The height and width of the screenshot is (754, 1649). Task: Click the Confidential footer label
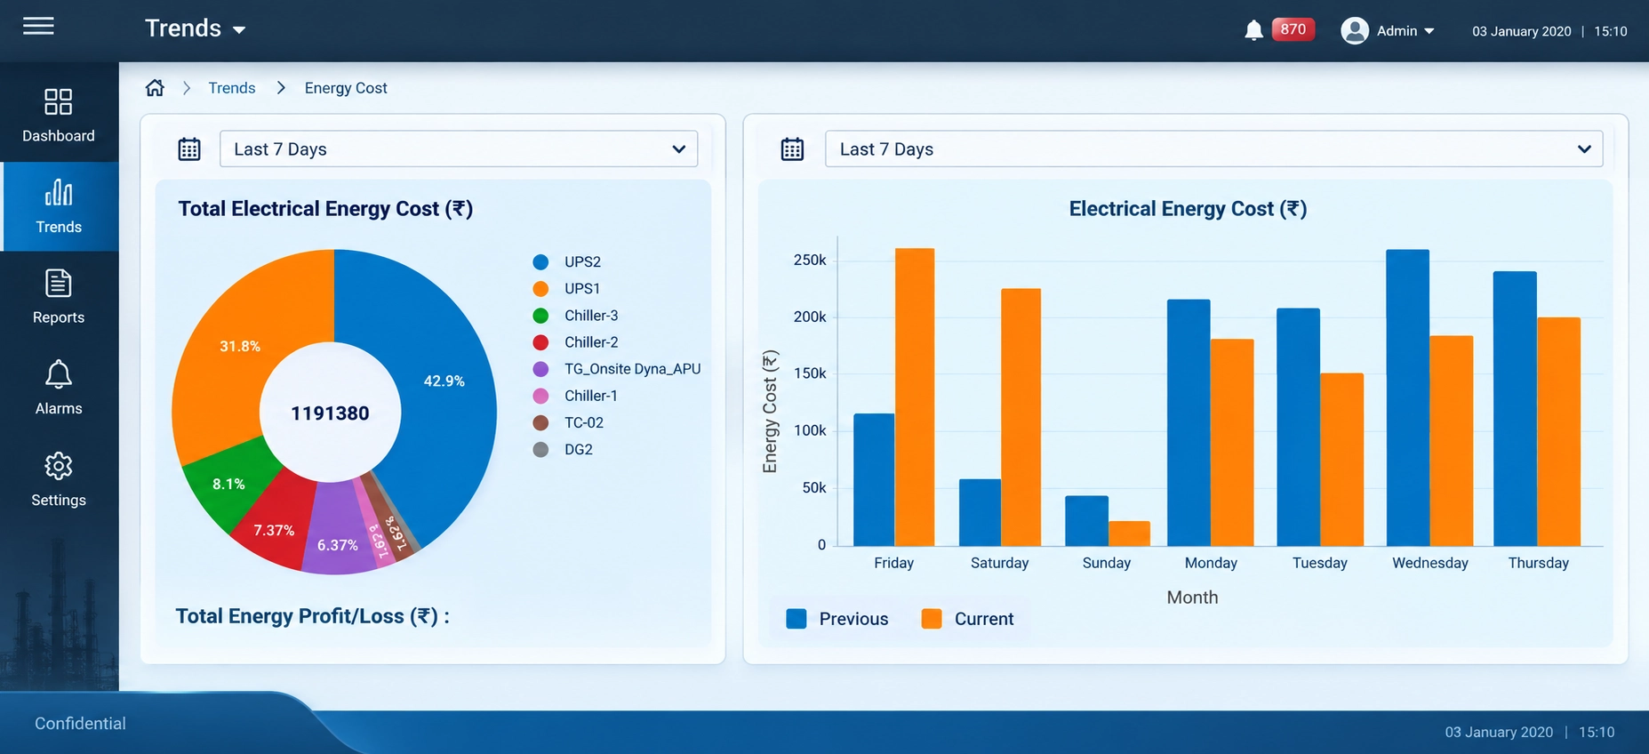pos(80,724)
